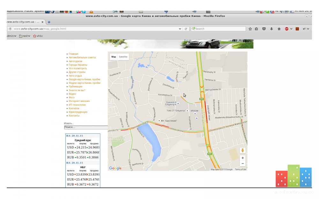Select the www.avto-city.com.ua browser tab
Screen dimensions: 319x199
[x=24, y=22]
